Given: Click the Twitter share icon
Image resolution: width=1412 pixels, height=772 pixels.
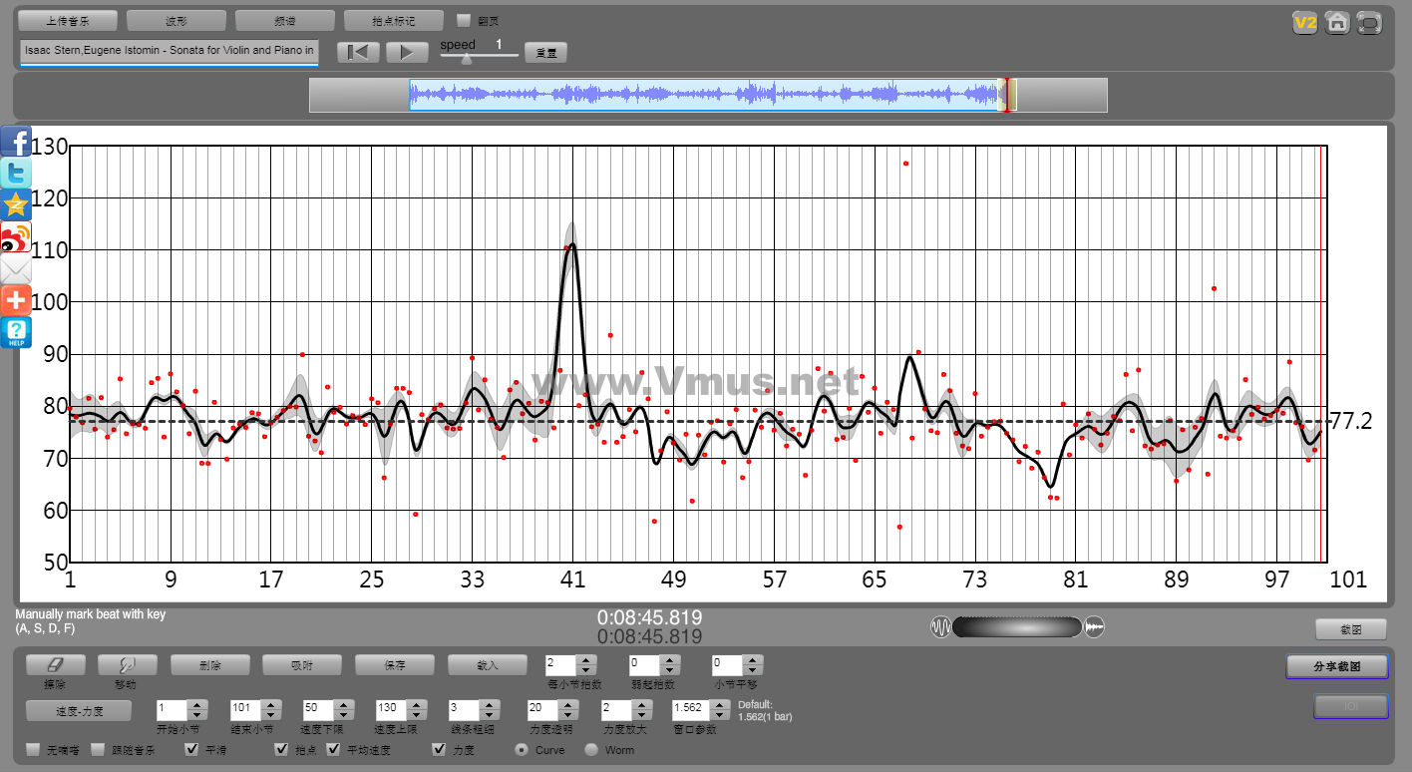Looking at the screenshot, I should tap(16, 173).
